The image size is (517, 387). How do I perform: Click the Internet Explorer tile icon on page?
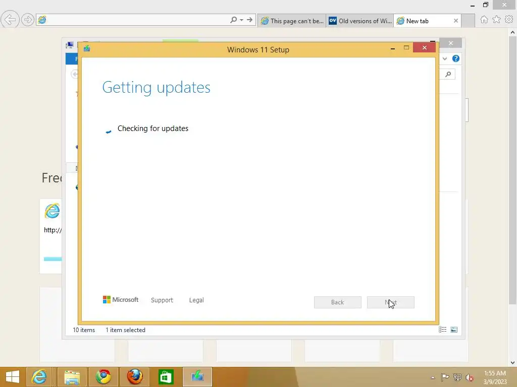pyautogui.click(x=52, y=211)
